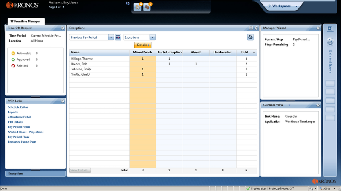Open Exceptions widget gear settings

click(257, 28)
